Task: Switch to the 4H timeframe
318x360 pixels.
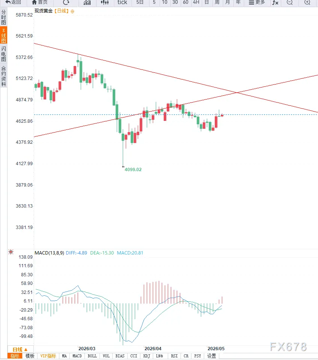Action: [196, 2]
